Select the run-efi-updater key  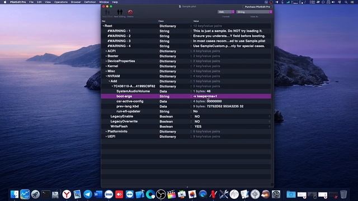[128, 112]
